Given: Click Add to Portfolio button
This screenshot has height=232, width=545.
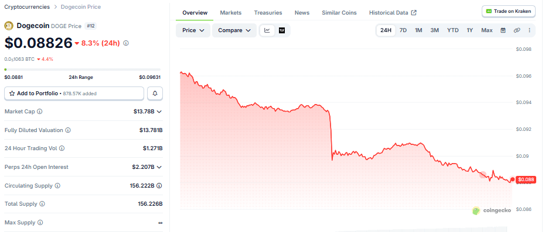Looking at the screenshot, I should 74,94.
